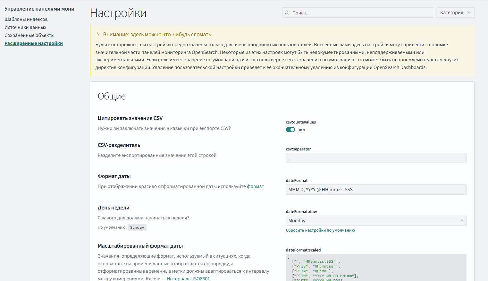The width and height of the screenshot is (488, 281).
Task: Open the Интервалы ISO8601 link
Action: tap(188, 278)
